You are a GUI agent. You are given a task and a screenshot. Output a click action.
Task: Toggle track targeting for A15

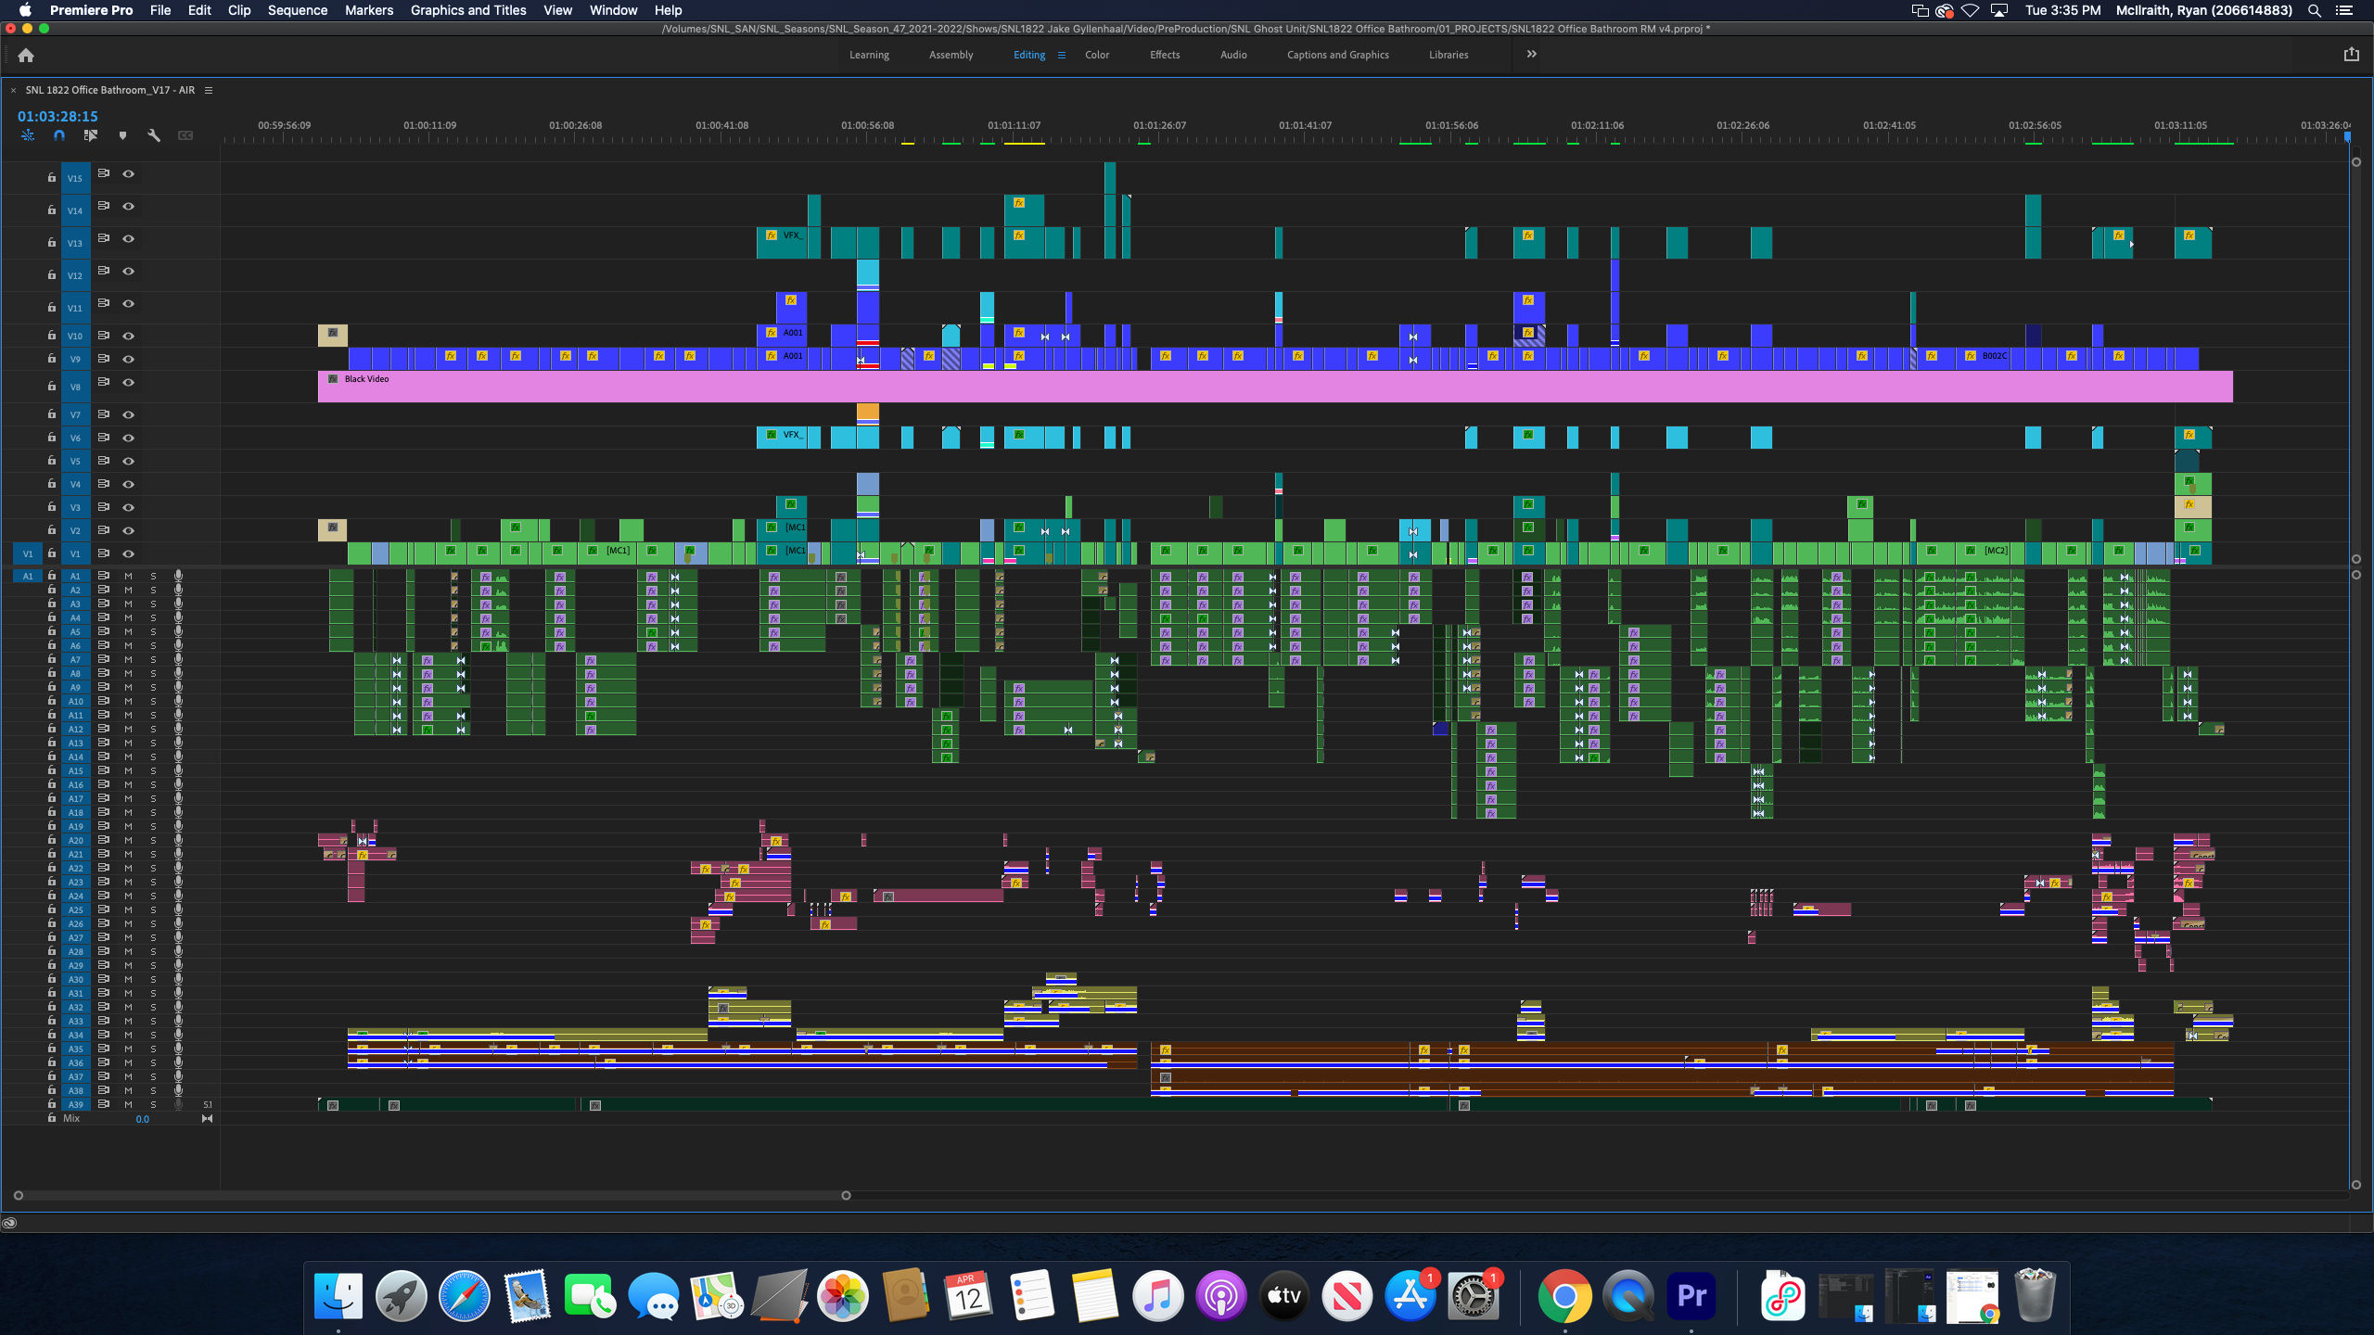click(x=75, y=770)
